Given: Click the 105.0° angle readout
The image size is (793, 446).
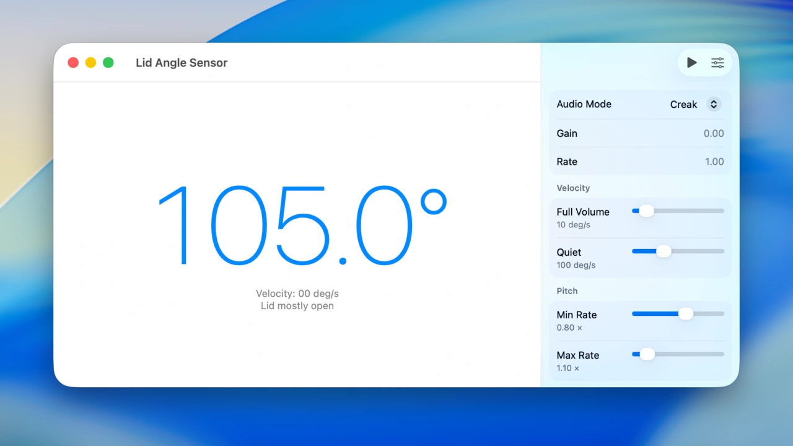Looking at the screenshot, I should coord(302,225).
